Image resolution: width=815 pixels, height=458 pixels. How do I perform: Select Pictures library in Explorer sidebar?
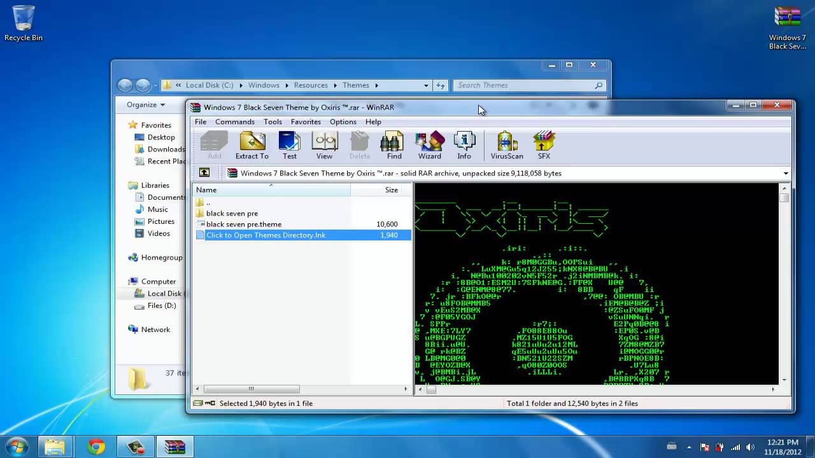click(161, 221)
